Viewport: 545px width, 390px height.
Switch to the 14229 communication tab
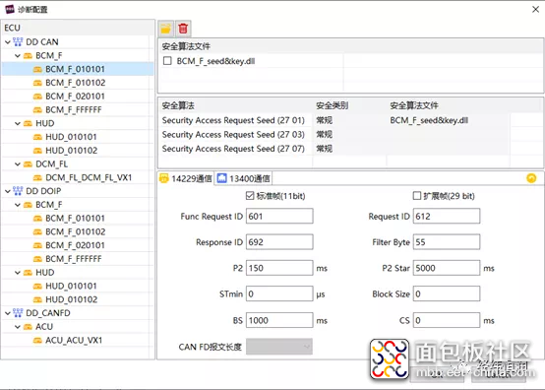186,178
